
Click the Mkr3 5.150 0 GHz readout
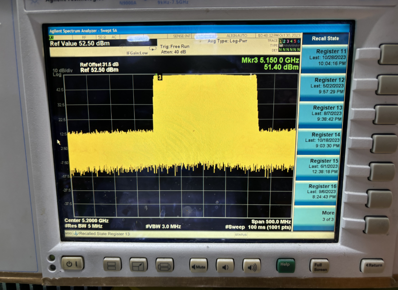[x=270, y=60]
